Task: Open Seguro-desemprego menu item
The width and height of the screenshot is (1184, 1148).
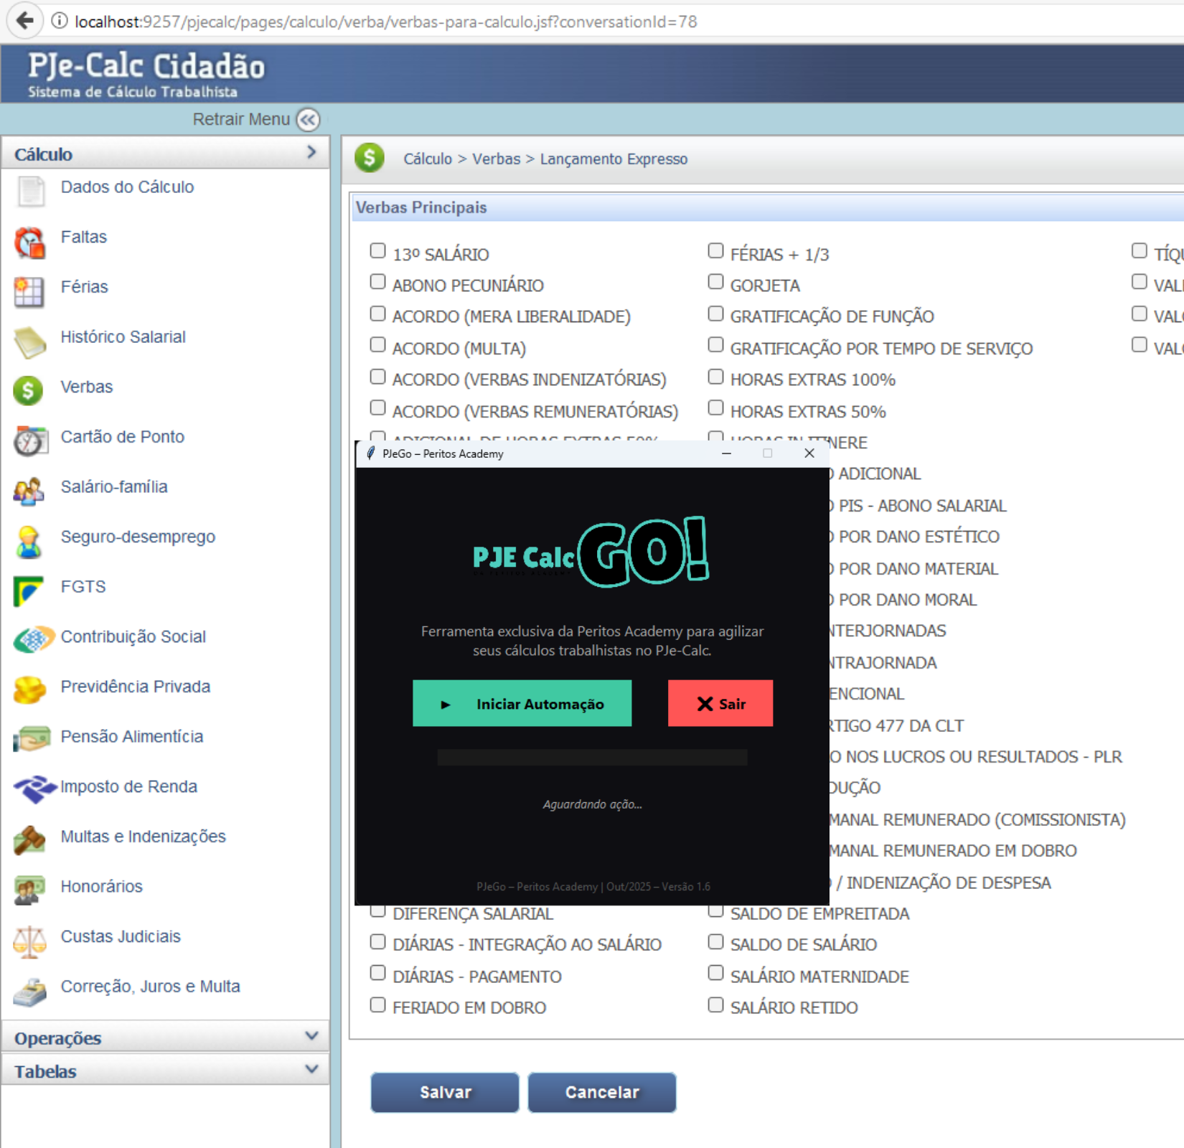Action: tap(138, 537)
